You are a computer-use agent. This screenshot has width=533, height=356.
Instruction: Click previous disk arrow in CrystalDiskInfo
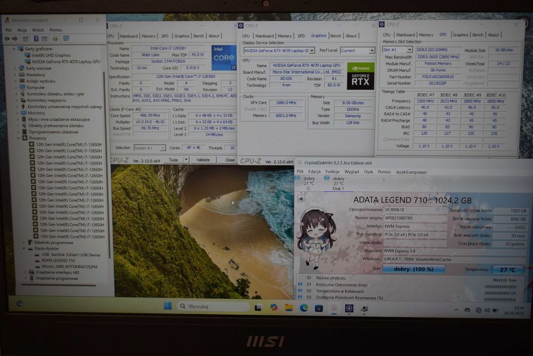301,199
